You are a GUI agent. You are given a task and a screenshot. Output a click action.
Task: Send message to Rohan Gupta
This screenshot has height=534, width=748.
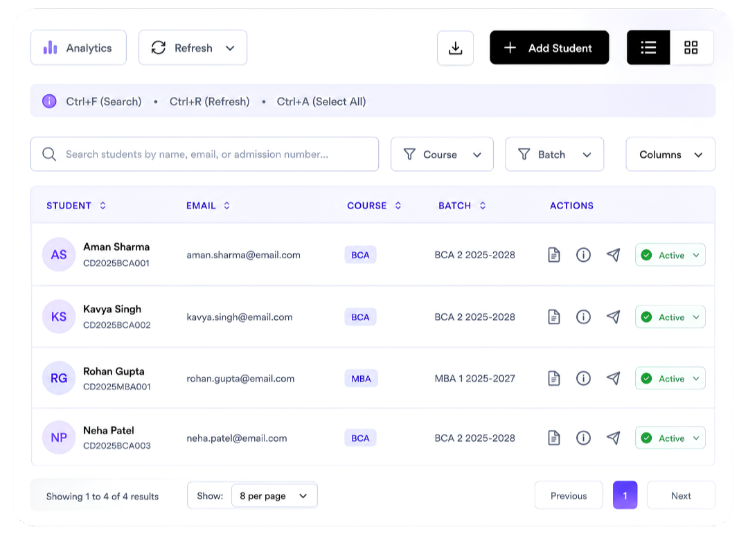tap(614, 378)
